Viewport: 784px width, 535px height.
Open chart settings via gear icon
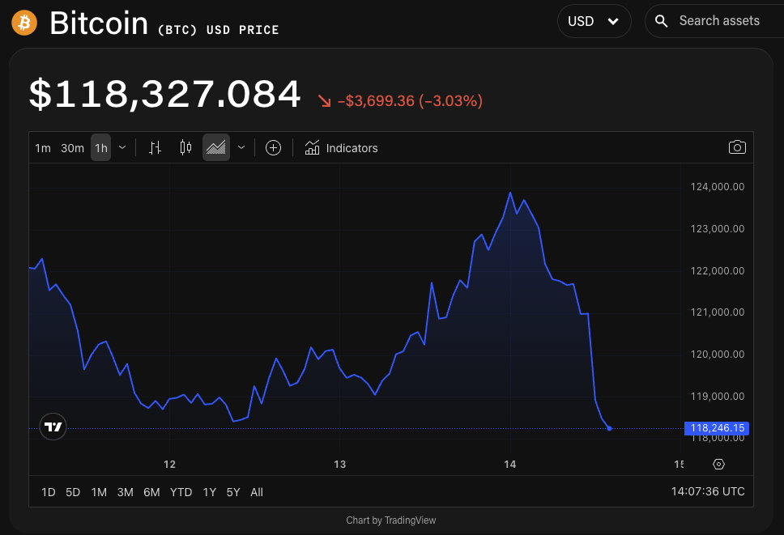pyautogui.click(x=718, y=464)
